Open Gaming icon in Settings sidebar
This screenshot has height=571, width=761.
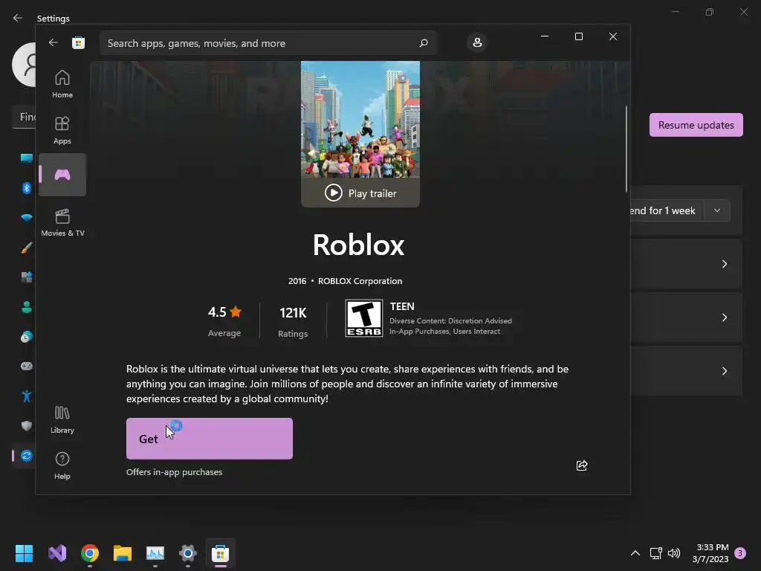point(27,366)
